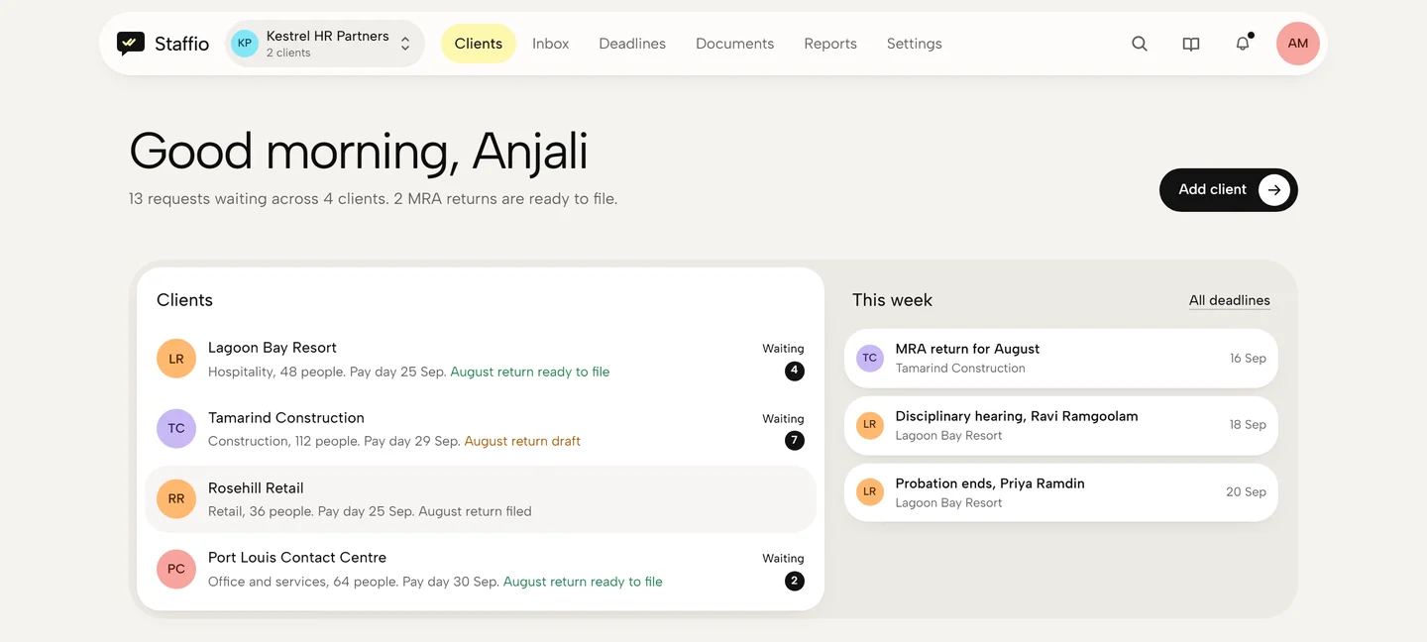Follow the All deadlines link

point(1230,300)
